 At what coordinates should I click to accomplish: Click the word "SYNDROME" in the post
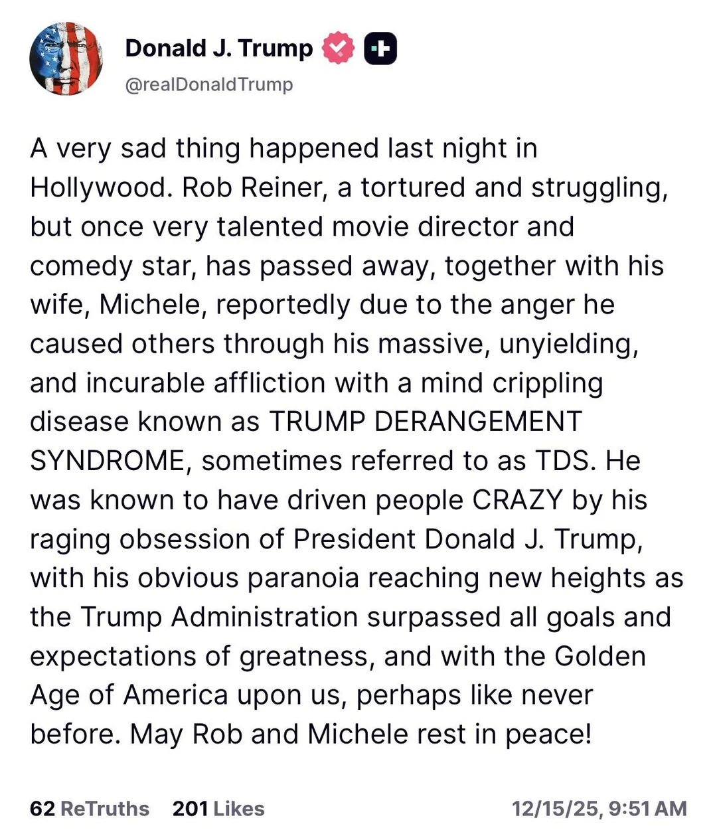point(107,461)
